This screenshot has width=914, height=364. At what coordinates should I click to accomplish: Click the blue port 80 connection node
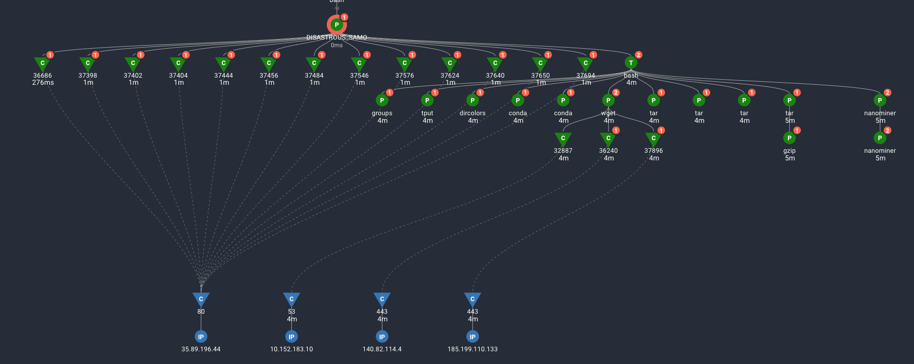coord(201,299)
